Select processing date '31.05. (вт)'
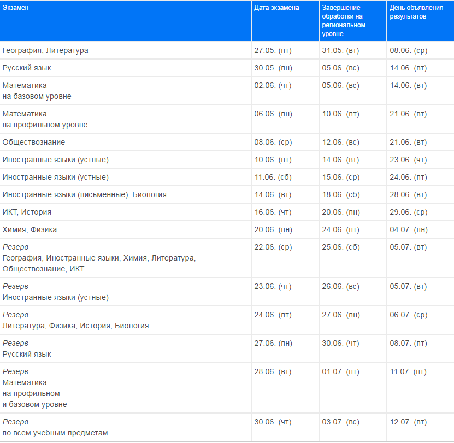Viewport: 454px width, 443px height. [x=353, y=50]
